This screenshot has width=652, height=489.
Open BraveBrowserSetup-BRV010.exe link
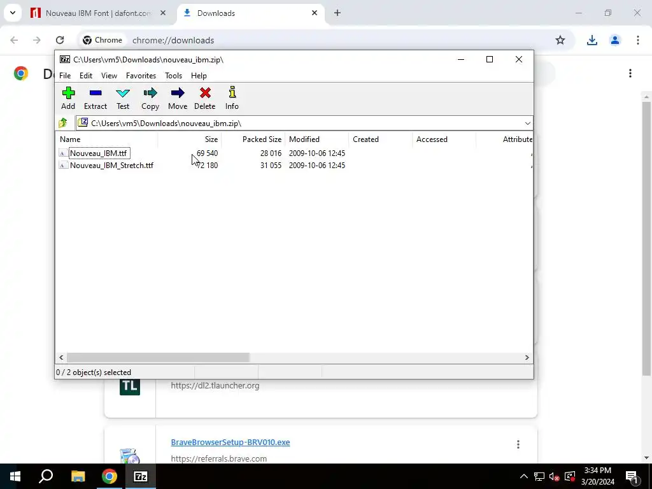(x=230, y=442)
